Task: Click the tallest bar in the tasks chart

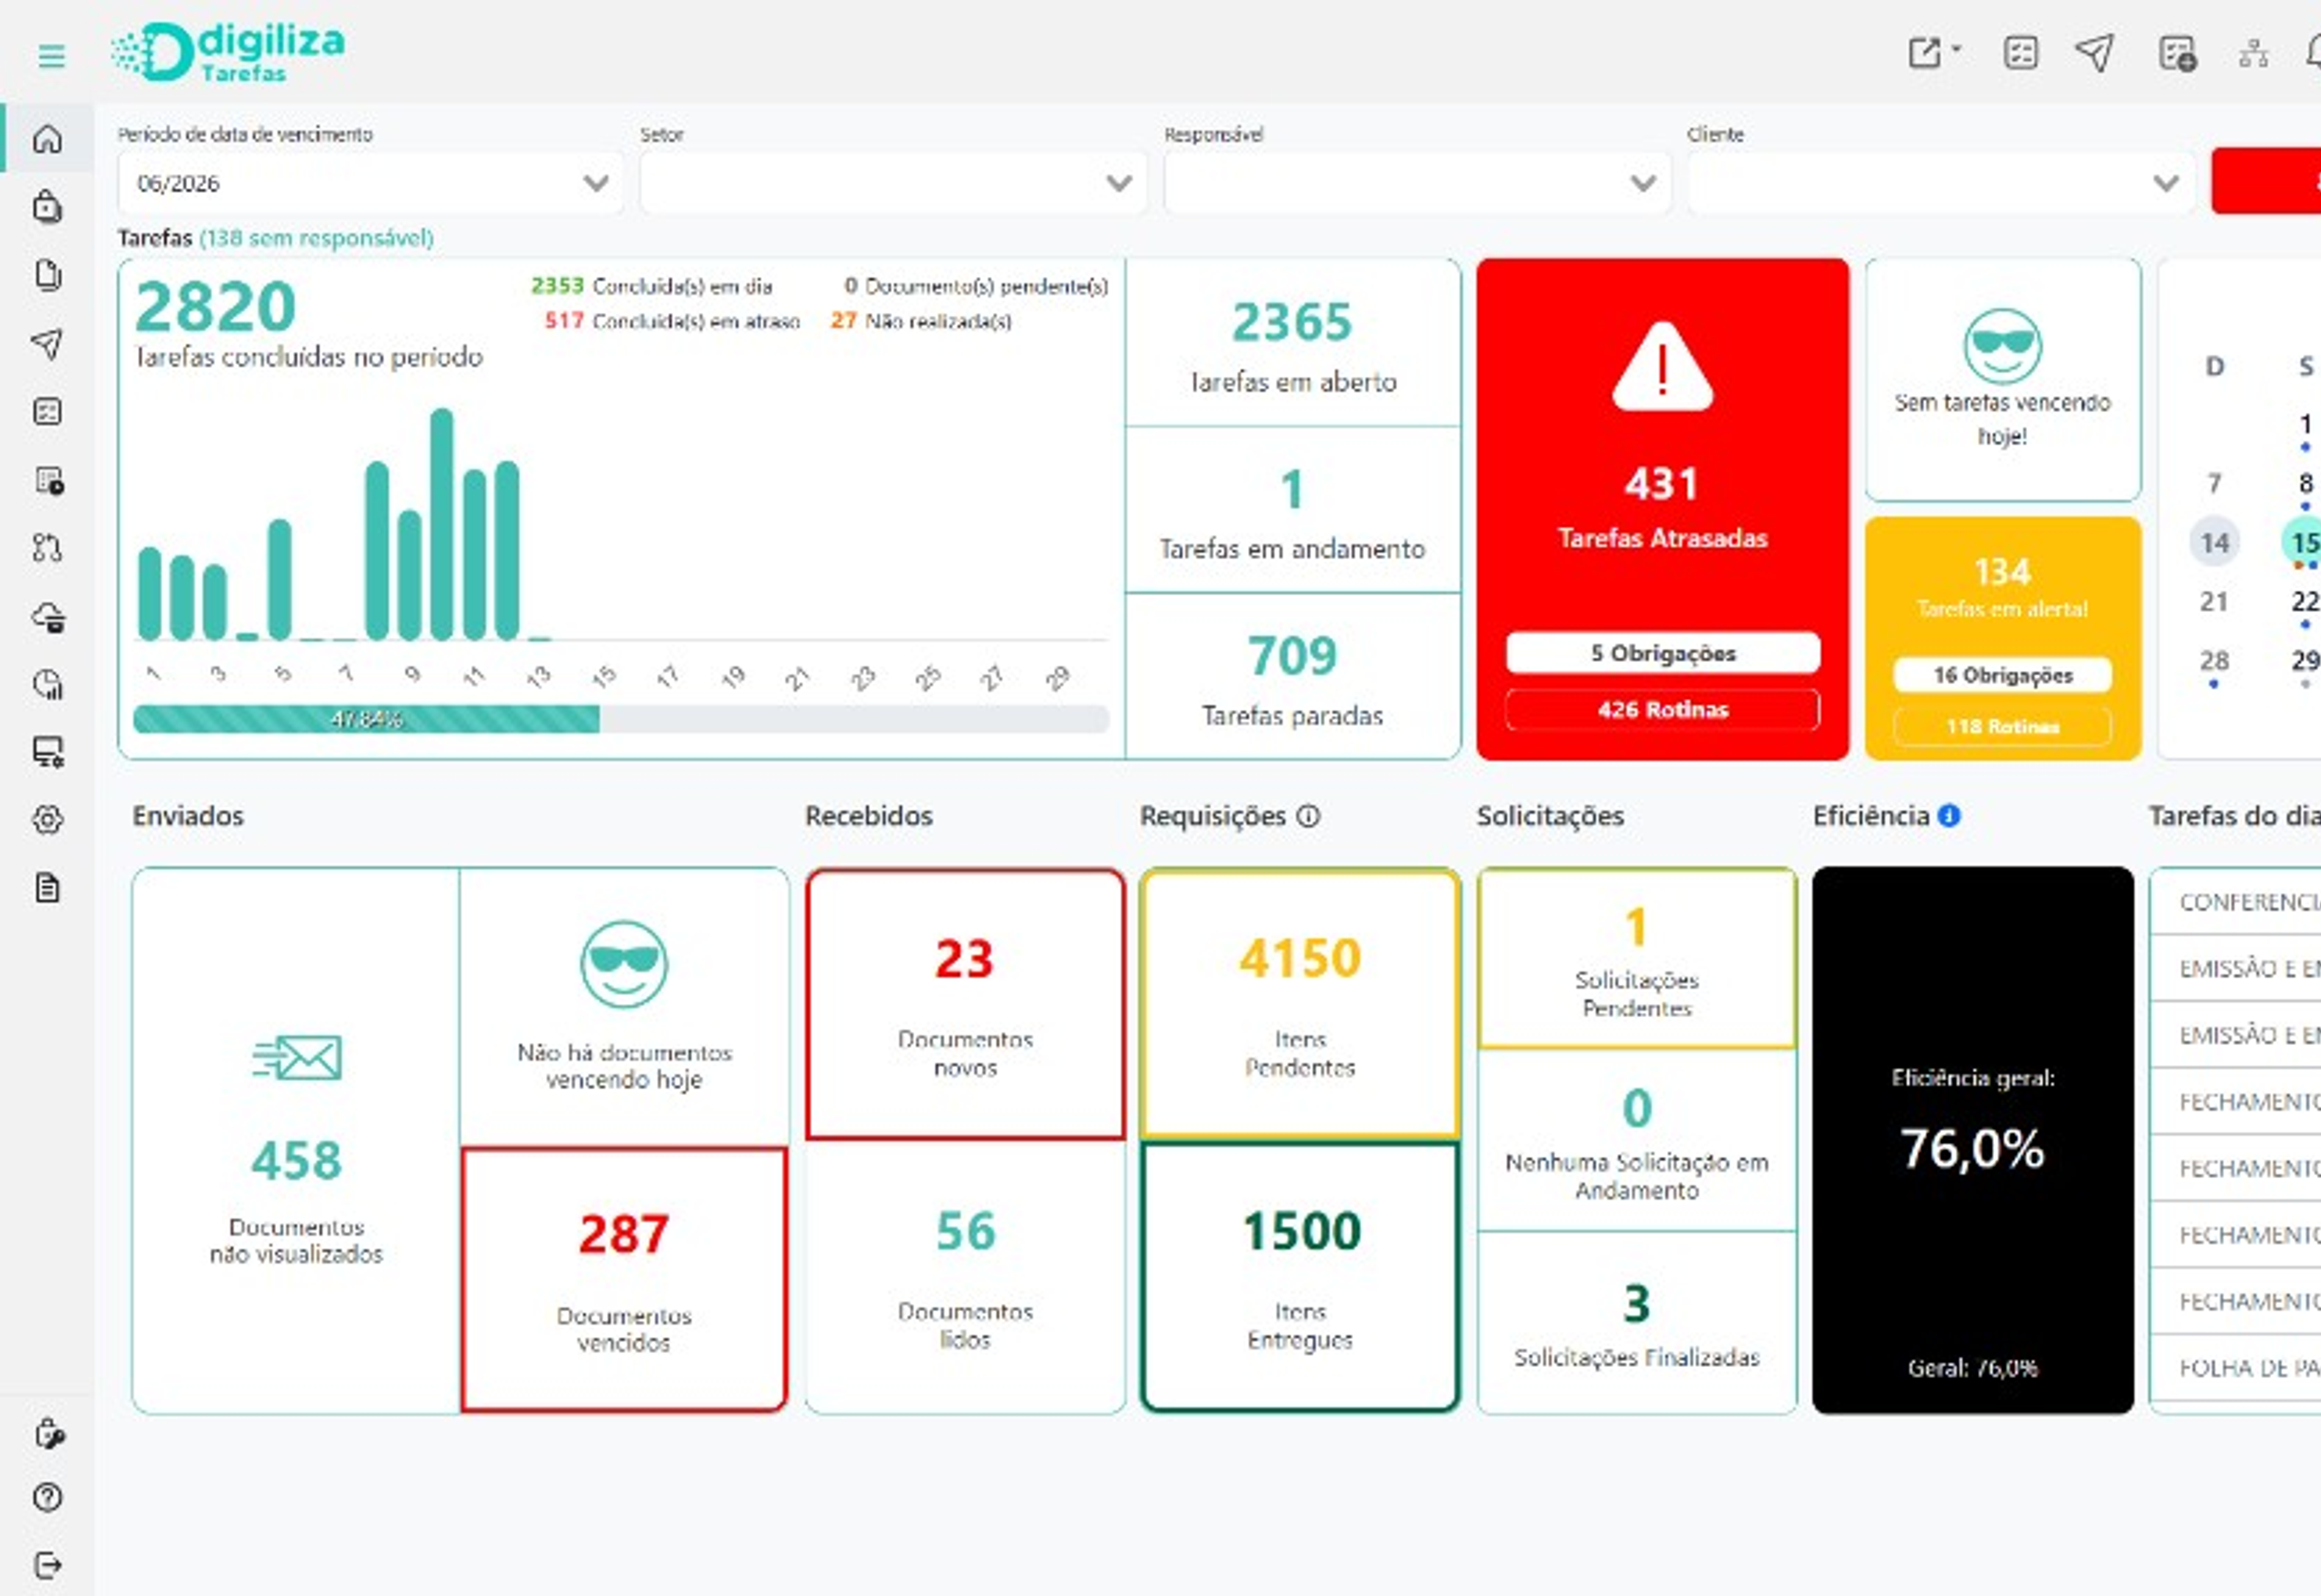Action: click(x=441, y=523)
